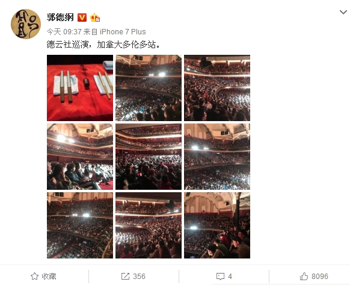The image size is (350, 285).
Task: Click the star icon beside 收藏
Action: (x=34, y=277)
